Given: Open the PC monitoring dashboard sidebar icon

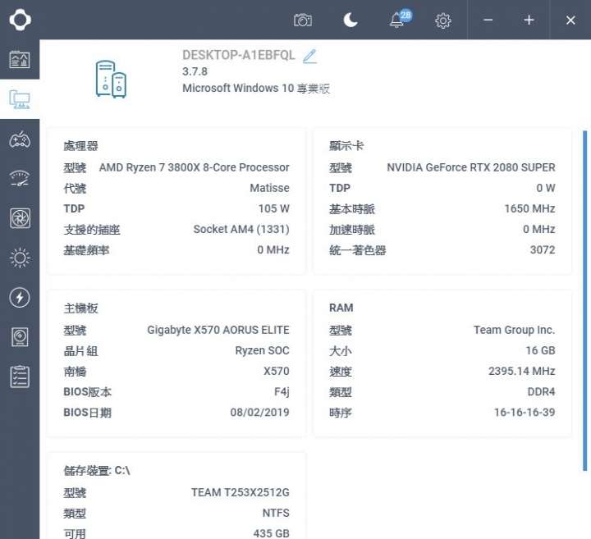Looking at the screenshot, I should [20, 60].
